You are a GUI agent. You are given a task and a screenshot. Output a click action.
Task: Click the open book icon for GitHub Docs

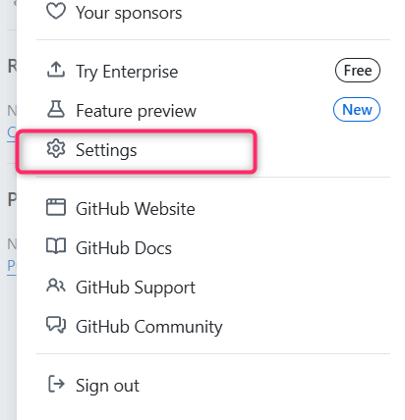click(x=56, y=246)
